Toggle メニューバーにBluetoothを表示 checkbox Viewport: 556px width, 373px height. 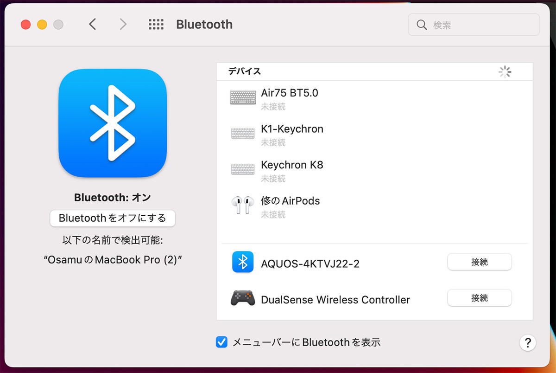(x=221, y=342)
